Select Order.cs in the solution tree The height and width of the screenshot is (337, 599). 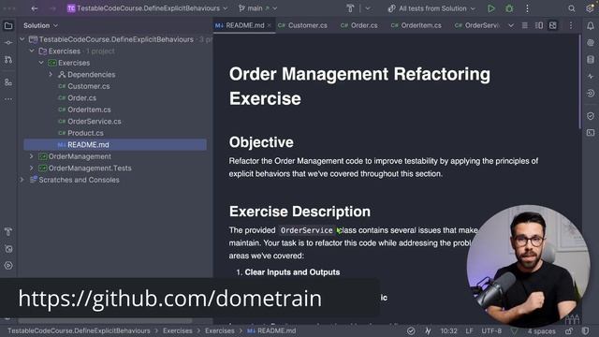pos(81,97)
